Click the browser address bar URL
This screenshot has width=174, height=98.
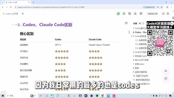[51, 7]
